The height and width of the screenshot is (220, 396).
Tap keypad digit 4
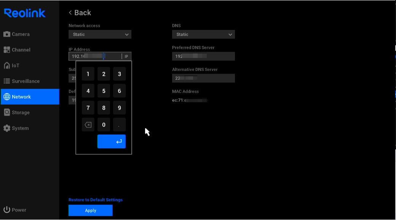coord(88,91)
